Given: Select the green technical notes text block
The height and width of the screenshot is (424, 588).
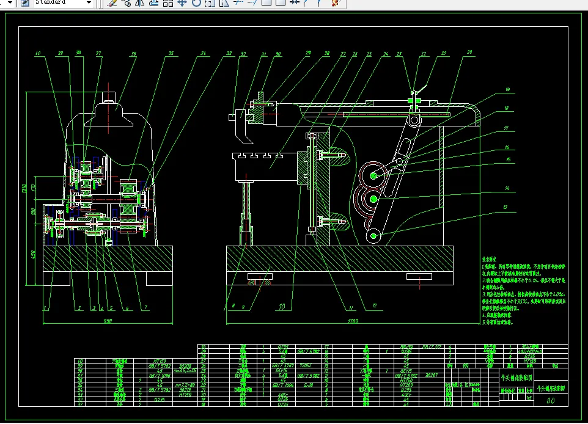Looking at the screenshot, I should [x=523, y=290].
